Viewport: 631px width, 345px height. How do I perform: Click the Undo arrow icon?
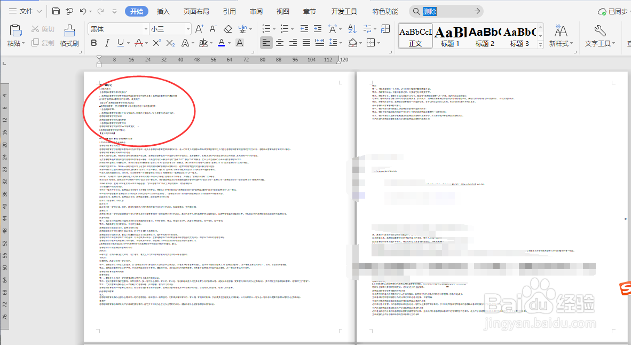[83, 11]
